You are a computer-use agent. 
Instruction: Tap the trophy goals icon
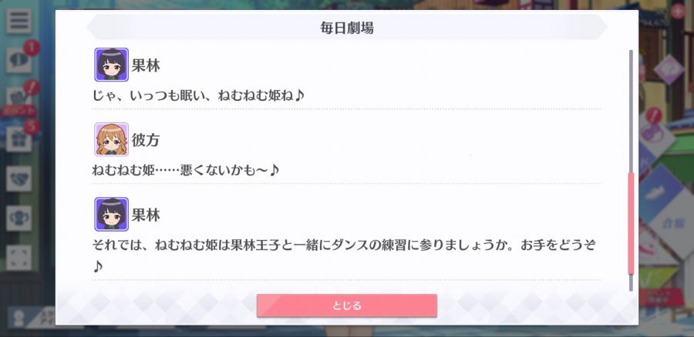pos(19,219)
